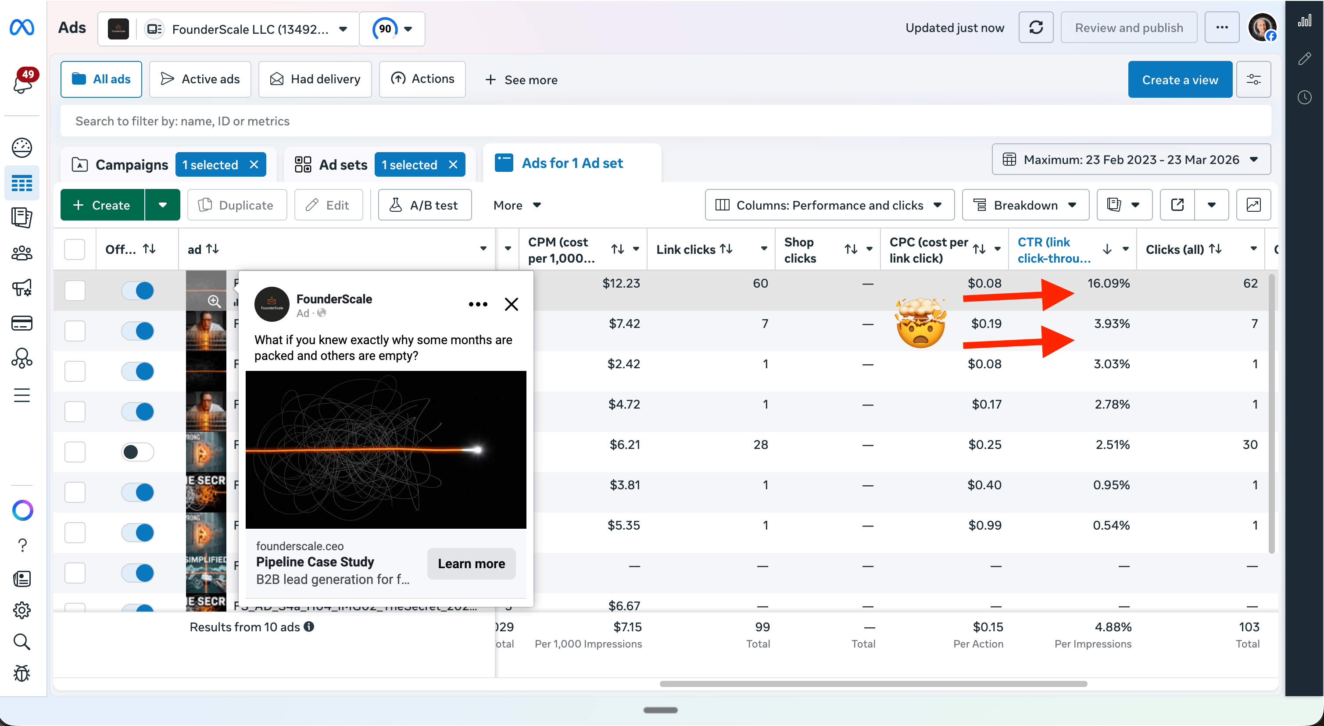Viewport: 1324px width, 726px height.
Task: Click the search filter input field
Action: (x=665, y=121)
